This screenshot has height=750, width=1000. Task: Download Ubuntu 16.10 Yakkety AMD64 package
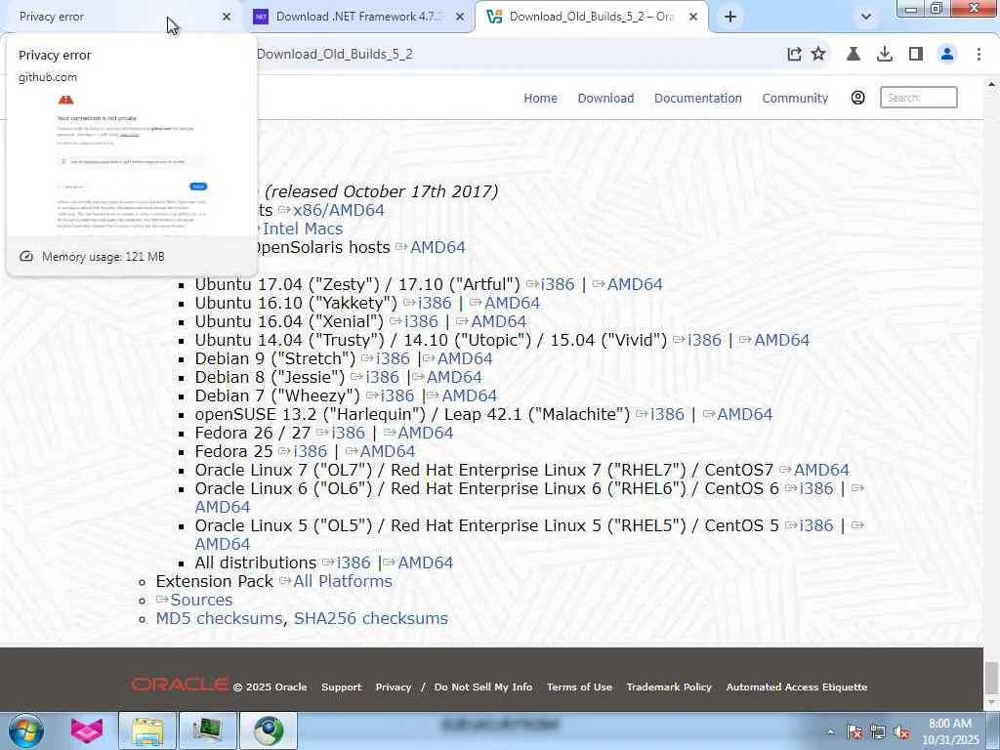(x=512, y=303)
